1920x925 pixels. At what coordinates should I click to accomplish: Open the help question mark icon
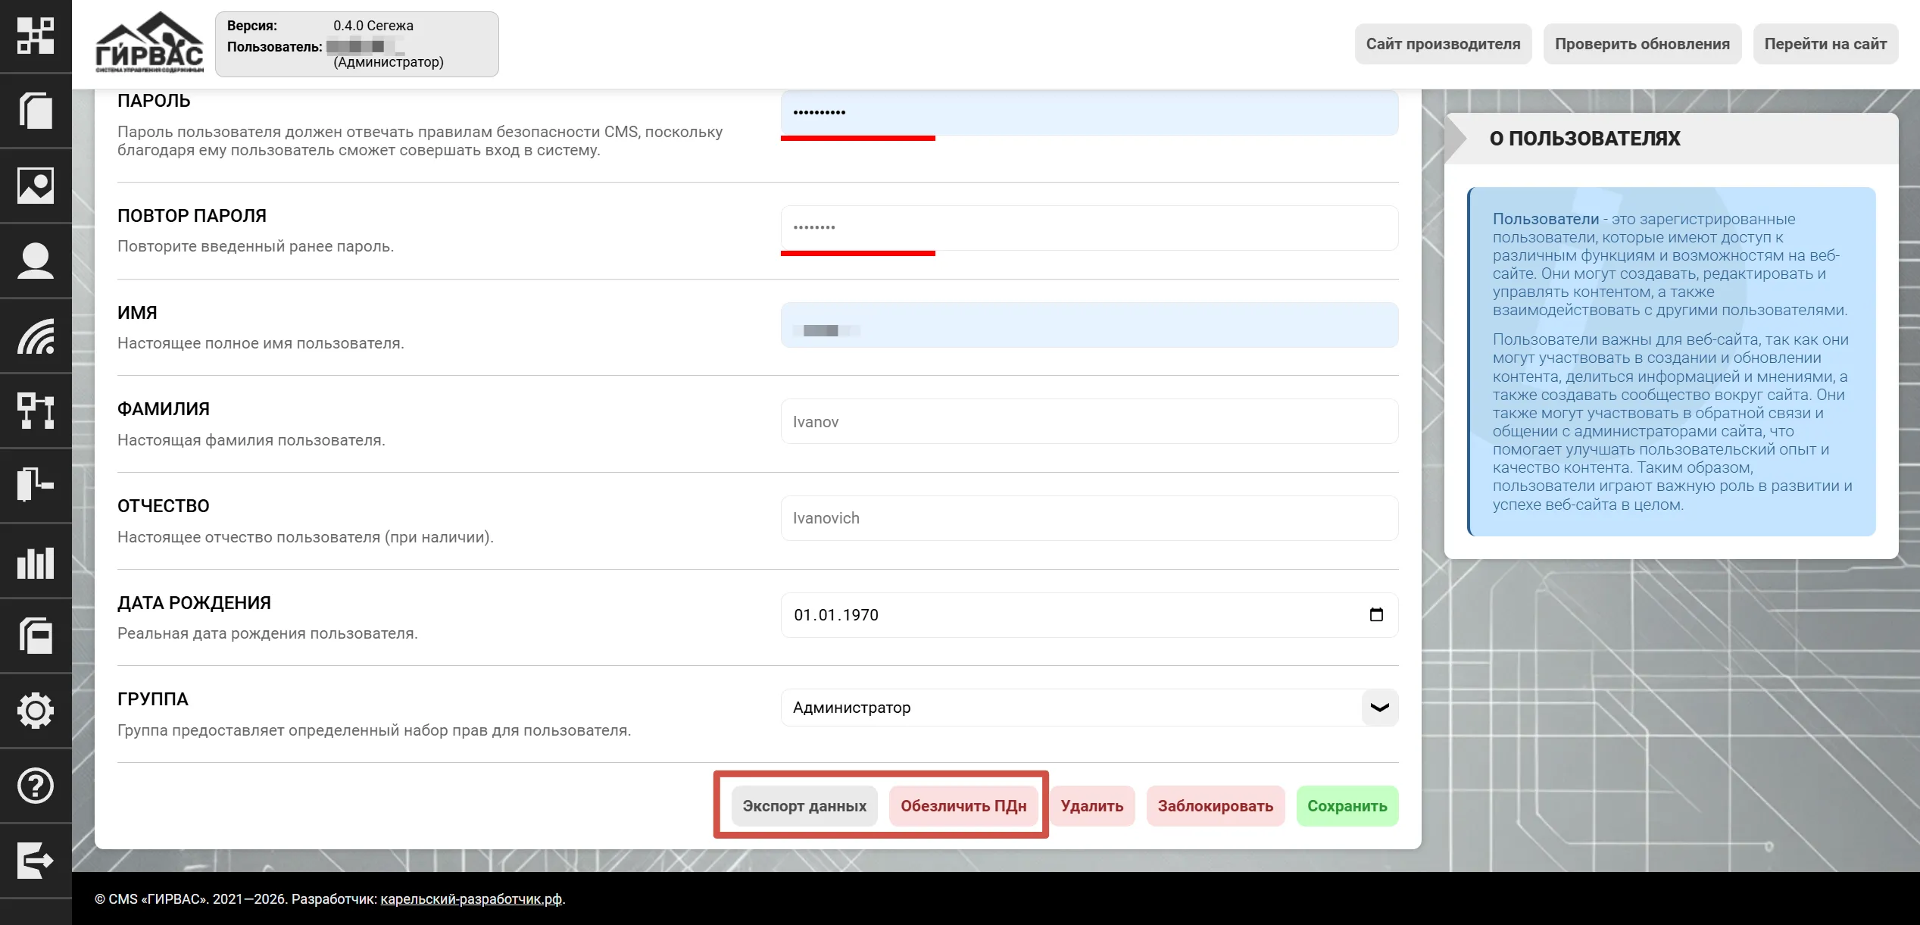click(x=36, y=786)
